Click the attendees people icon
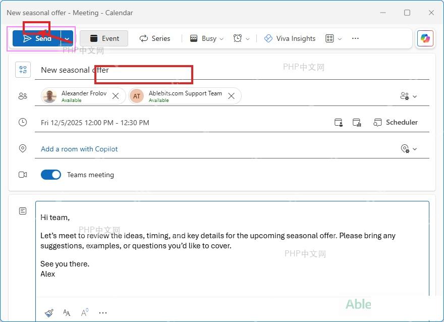 click(23, 96)
